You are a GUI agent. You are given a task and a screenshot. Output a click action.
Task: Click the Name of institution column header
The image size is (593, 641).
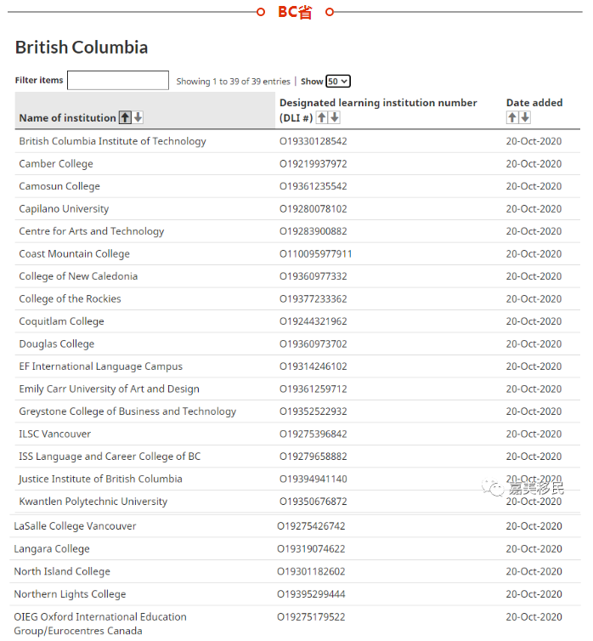(67, 118)
